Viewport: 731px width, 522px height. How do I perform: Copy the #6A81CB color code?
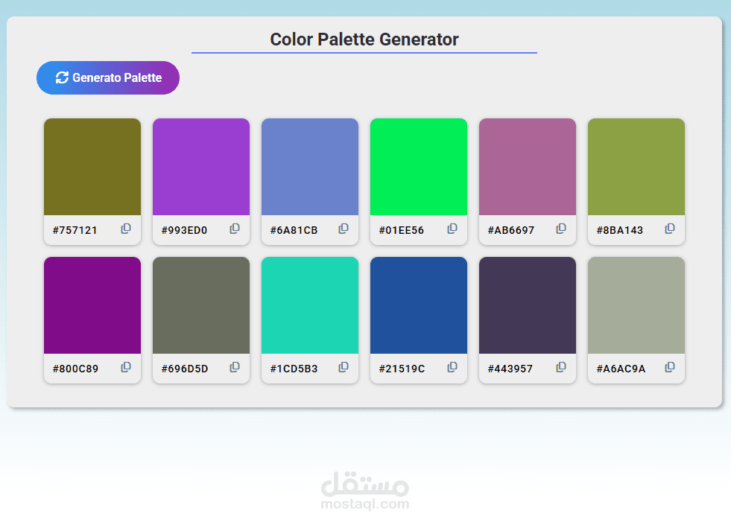click(x=344, y=229)
